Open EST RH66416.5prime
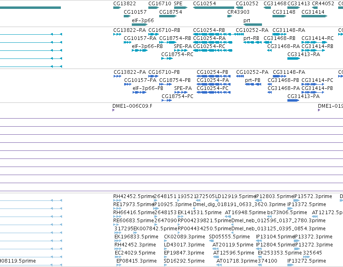Screen dimensions: 343x267 pos(134,213)
